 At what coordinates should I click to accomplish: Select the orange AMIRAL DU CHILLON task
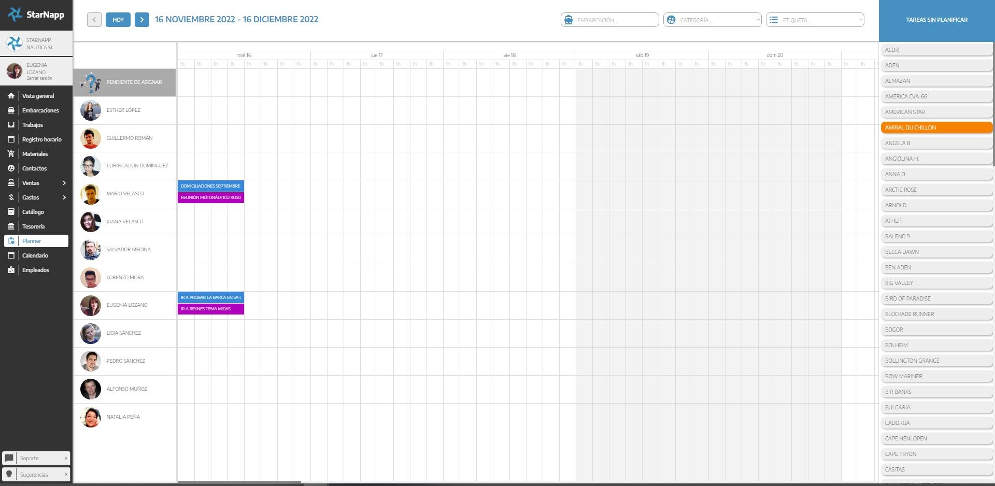point(936,127)
